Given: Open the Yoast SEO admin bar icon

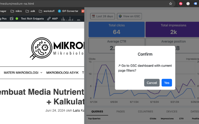Looking at the screenshot, I should (x=12, y=19).
